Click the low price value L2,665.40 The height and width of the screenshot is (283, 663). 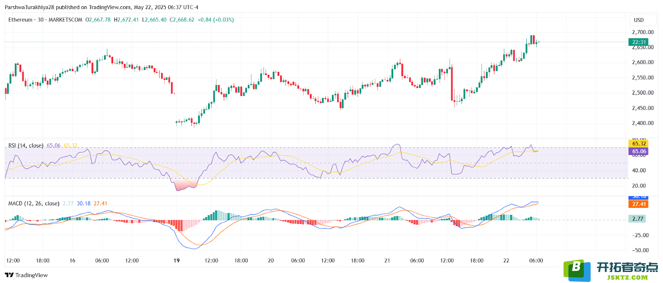point(154,20)
